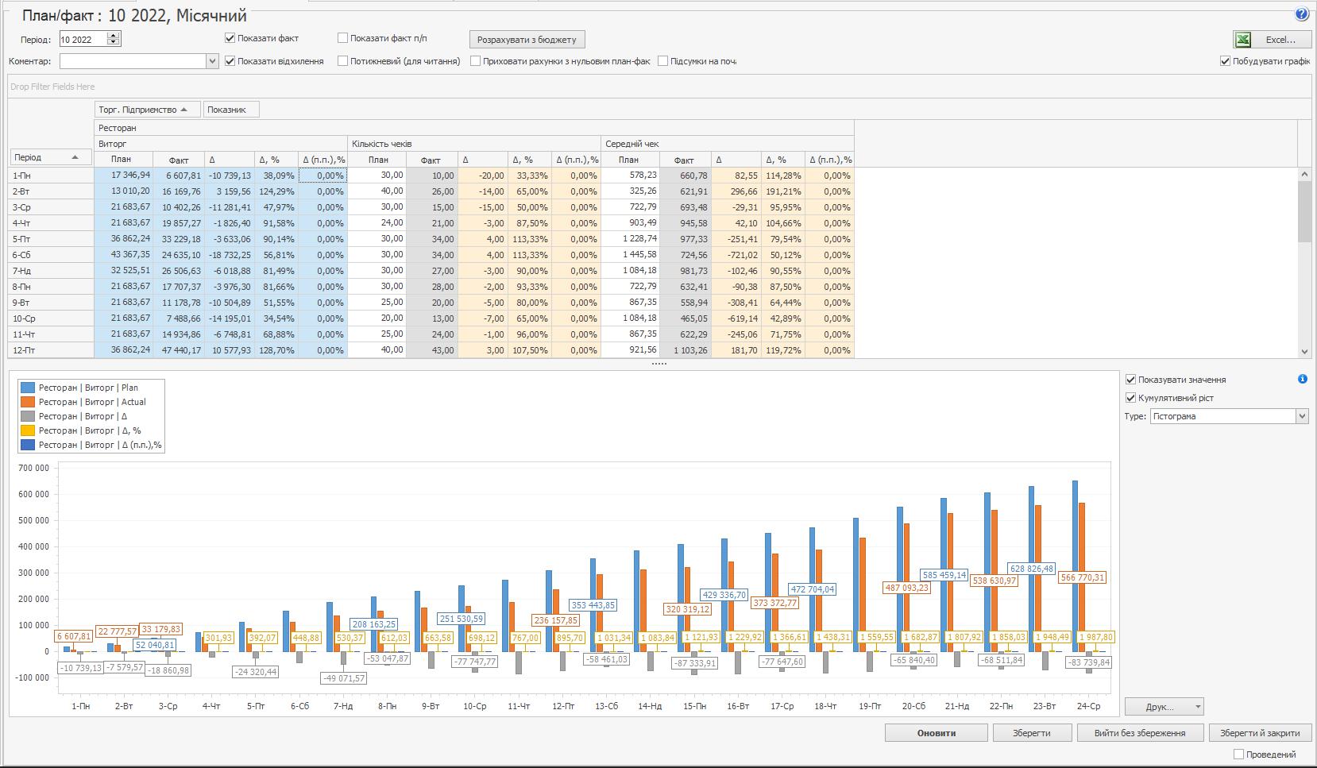Screen dimensions: 1317x768
Task: Click Розрахувати з бюджету button
Action: coord(527,40)
